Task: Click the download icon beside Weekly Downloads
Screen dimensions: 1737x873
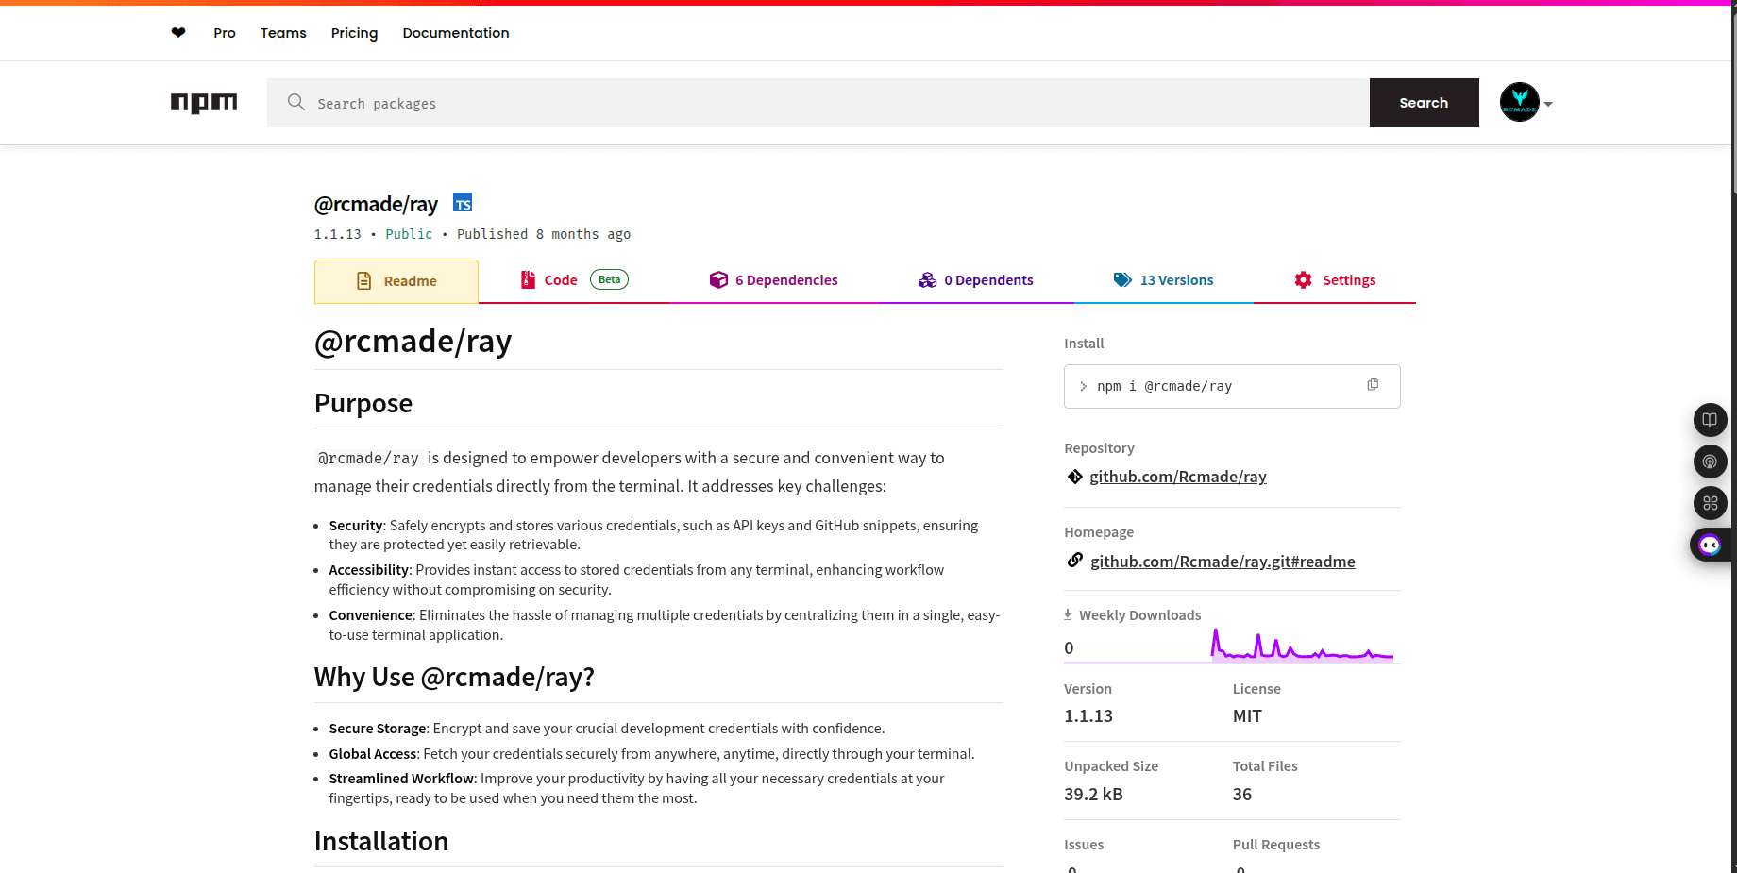Action: pos(1068,613)
